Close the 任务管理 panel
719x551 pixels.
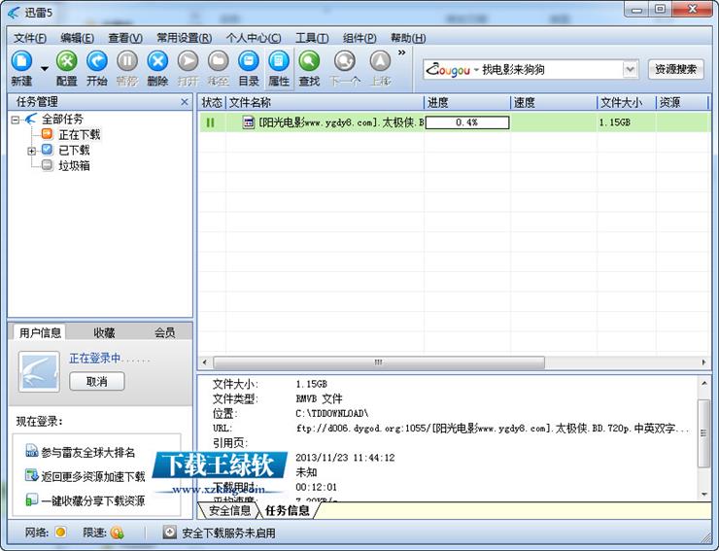coord(185,102)
